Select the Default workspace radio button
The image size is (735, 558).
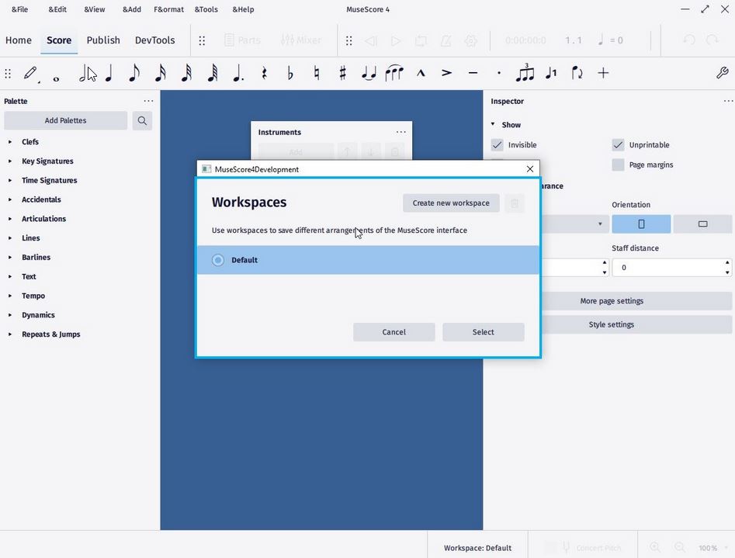click(217, 259)
